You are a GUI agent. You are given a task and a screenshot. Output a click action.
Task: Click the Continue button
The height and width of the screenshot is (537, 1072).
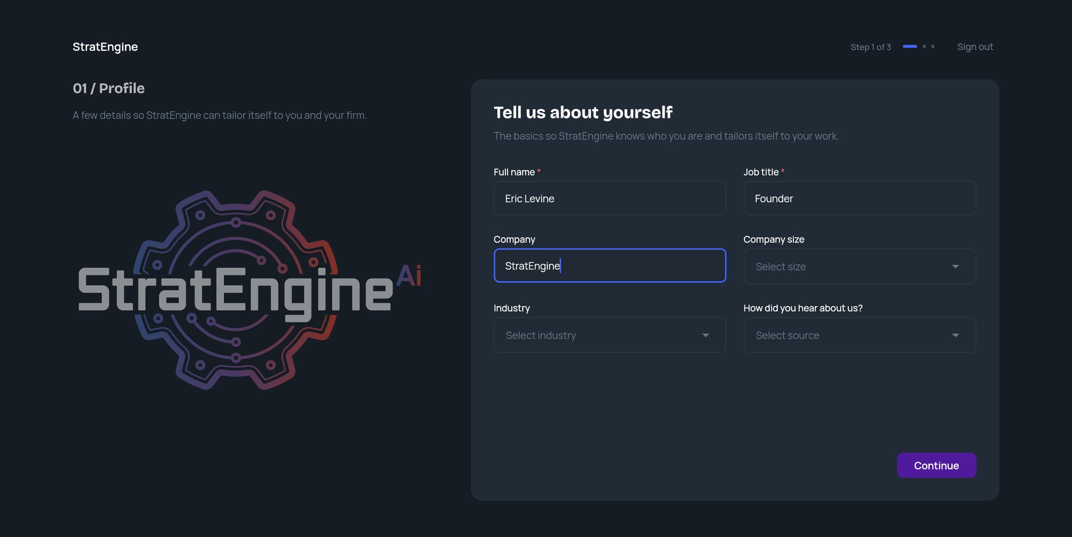coord(936,465)
